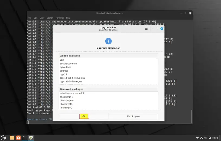Select cpp-x86-64-linux-gnu row
The width and height of the screenshot is (221, 141).
[x=108, y=82]
